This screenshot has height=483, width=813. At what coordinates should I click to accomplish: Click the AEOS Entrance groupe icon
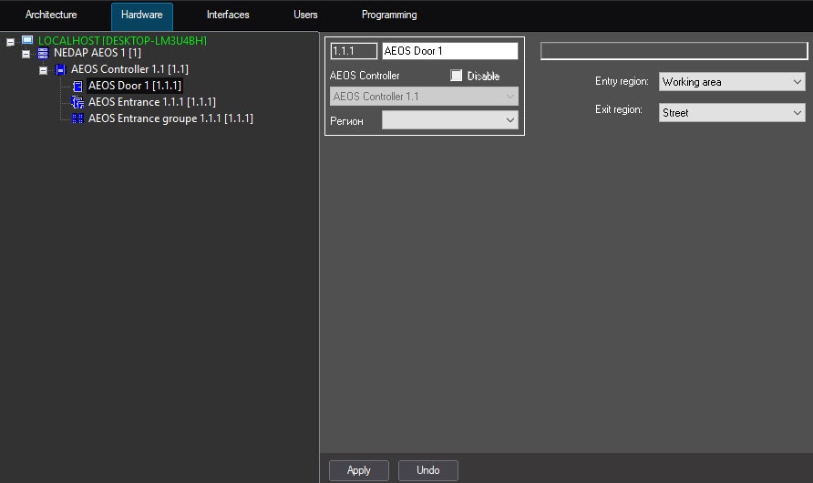pyautogui.click(x=77, y=118)
